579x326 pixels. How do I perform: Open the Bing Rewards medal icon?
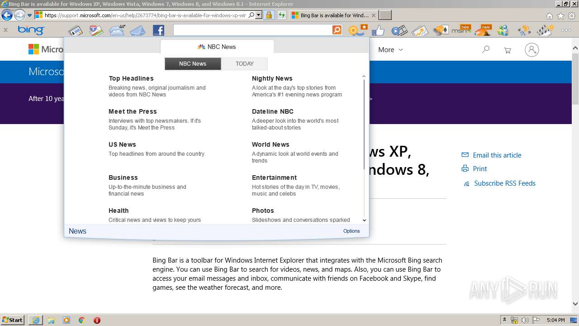tap(357, 30)
